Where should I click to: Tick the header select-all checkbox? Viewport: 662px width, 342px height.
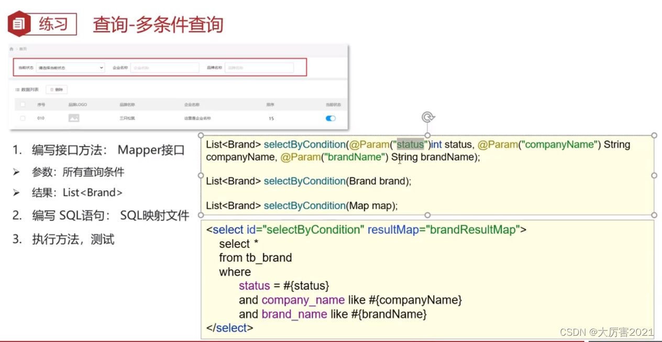pos(23,105)
